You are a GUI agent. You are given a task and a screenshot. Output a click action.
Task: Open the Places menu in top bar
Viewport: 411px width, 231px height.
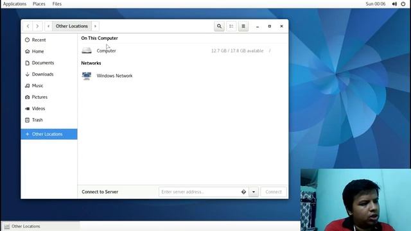(39, 4)
